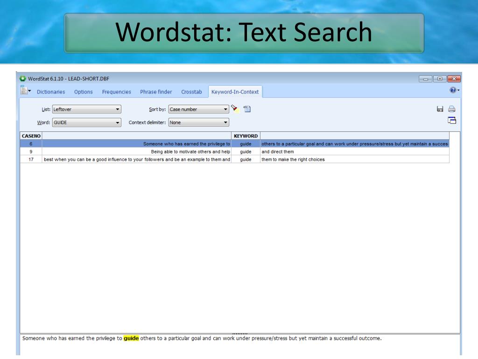Click the "guide" keyword cell in row 6
This screenshot has width=478, height=359.
[x=246, y=144]
